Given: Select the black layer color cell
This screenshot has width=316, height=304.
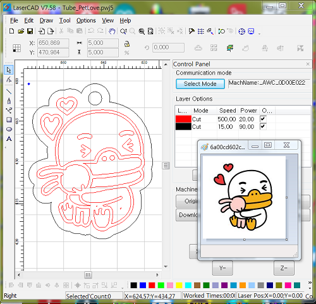Looking at the screenshot, I should click(183, 126).
